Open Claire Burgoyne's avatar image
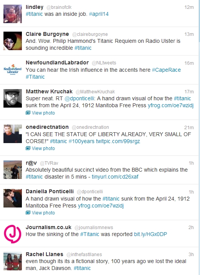 pos(13,41)
